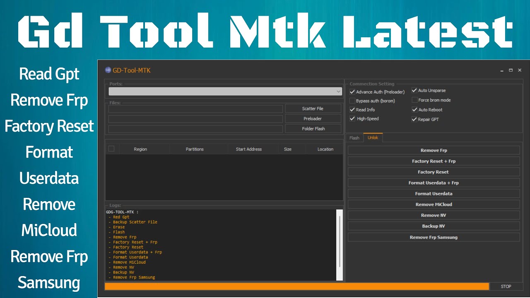530x298 pixels.
Task: Click the folder flash path input field
Action: (195, 129)
